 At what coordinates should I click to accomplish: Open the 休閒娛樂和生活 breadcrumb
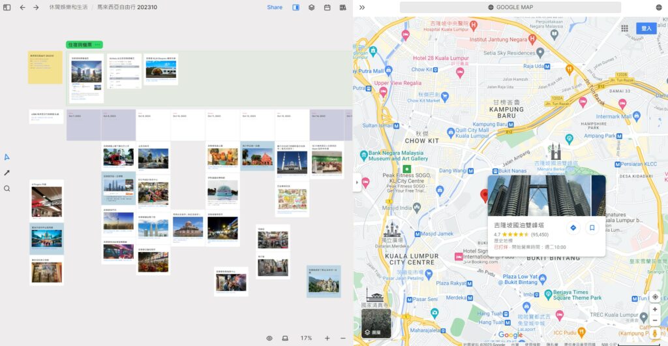[x=68, y=7]
